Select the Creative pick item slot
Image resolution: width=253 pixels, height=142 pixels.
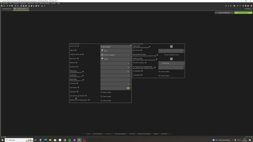pos(171,59)
